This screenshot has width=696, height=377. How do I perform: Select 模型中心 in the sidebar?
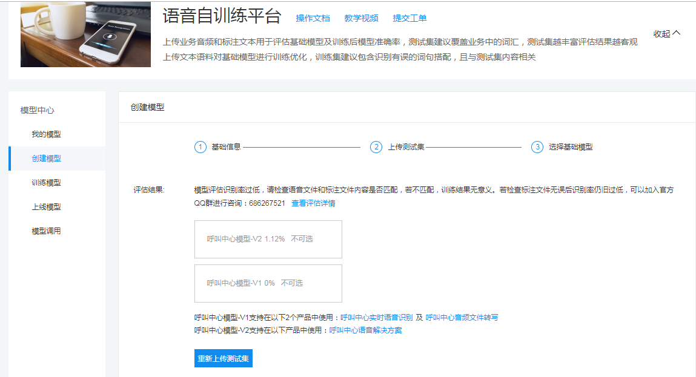pyautogui.click(x=38, y=111)
